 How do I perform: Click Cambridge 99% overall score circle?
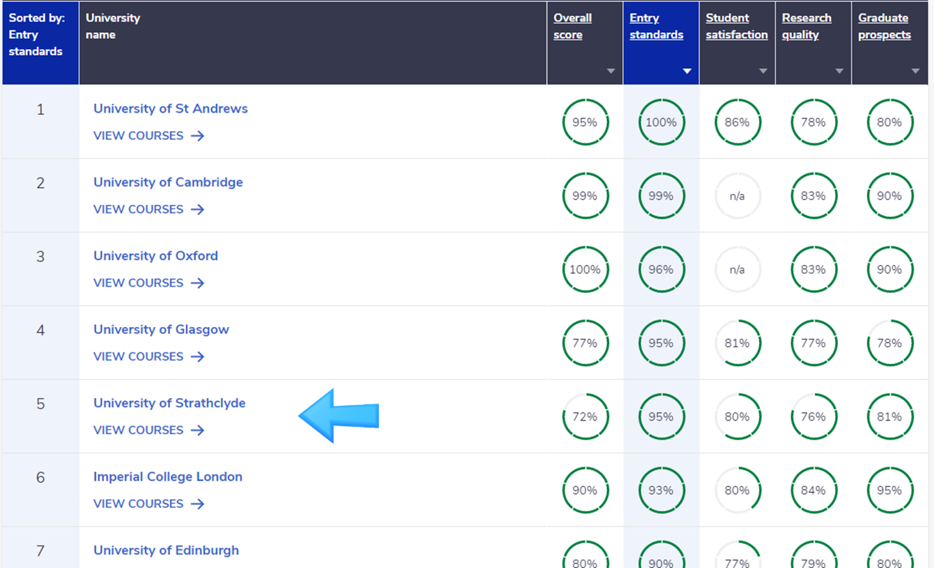pos(585,196)
